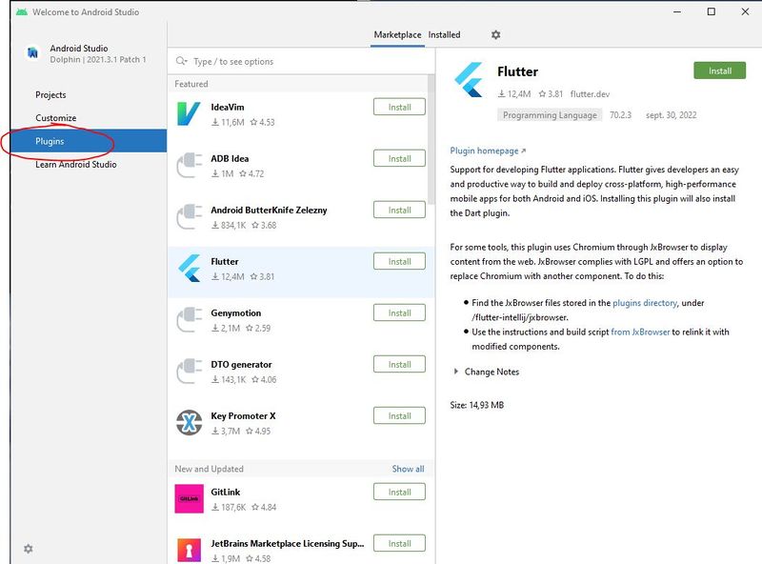Select Plugins in the sidebar
The width and height of the screenshot is (762, 564).
[x=89, y=141]
